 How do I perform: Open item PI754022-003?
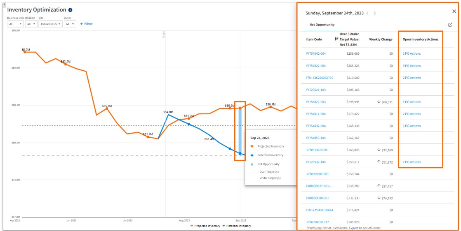click(316, 102)
